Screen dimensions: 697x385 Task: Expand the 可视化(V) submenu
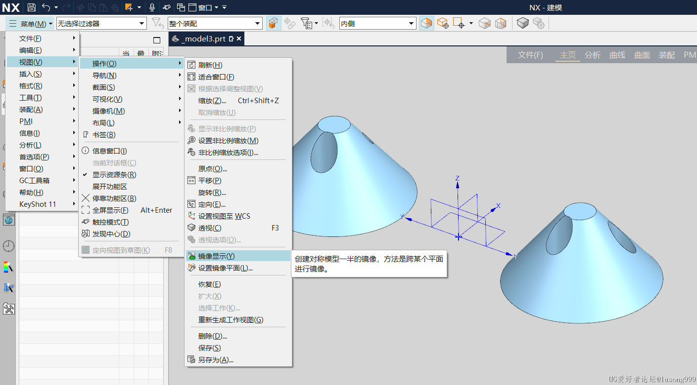(x=132, y=99)
